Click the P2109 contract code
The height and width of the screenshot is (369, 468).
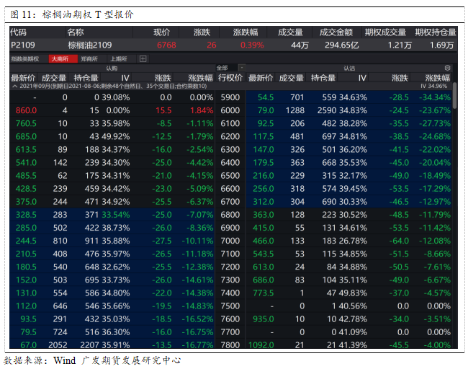click(x=23, y=45)
